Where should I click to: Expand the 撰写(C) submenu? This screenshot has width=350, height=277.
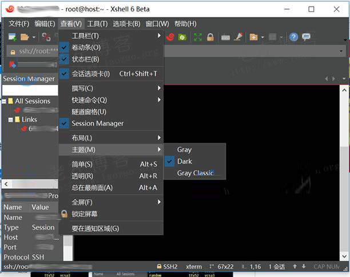click(x=111, y=88)
